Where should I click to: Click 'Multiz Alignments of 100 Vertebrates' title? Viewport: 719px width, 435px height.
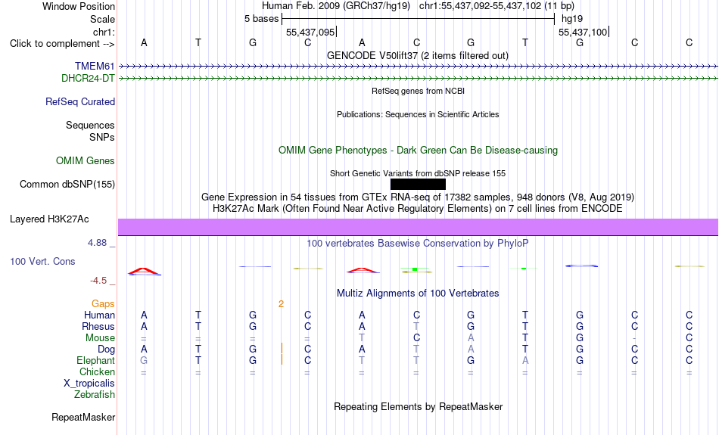coord(418,294)
